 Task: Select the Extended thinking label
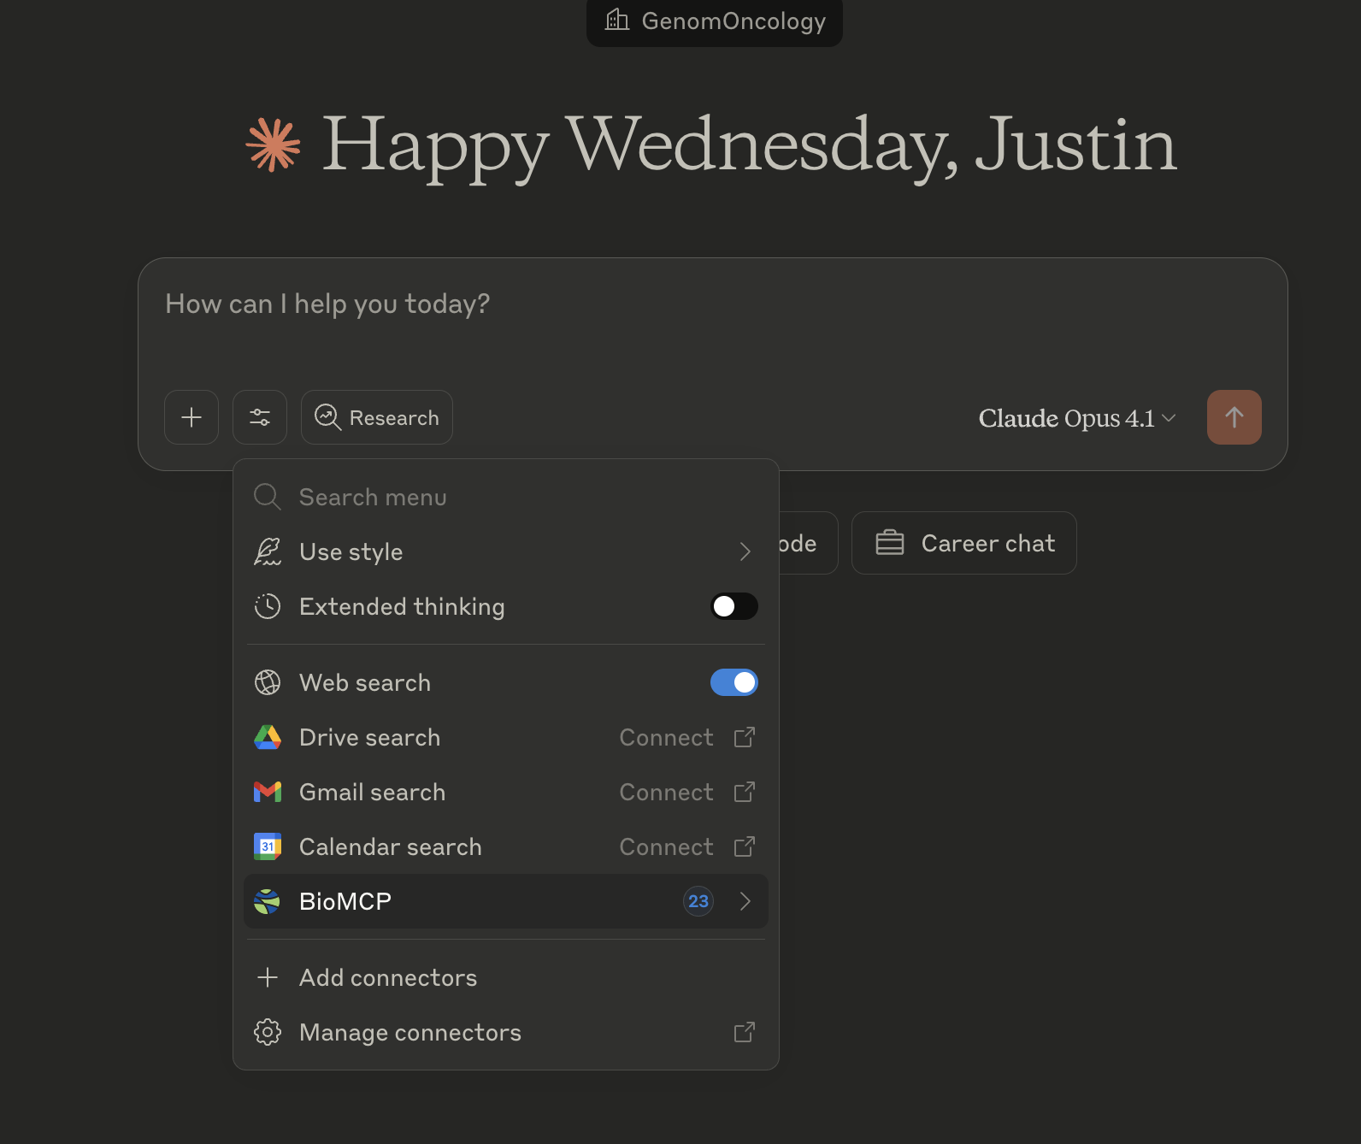pyautogui.click(x=402, y=606)
